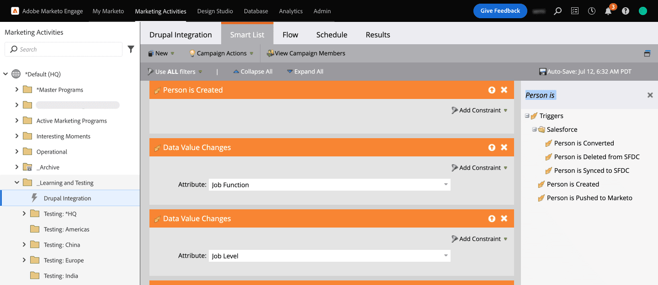Image resolution: width=658 pixels, height=285 pixels.
Task: Add Constraint to Job Level trigger
Action: pos(479,239)
